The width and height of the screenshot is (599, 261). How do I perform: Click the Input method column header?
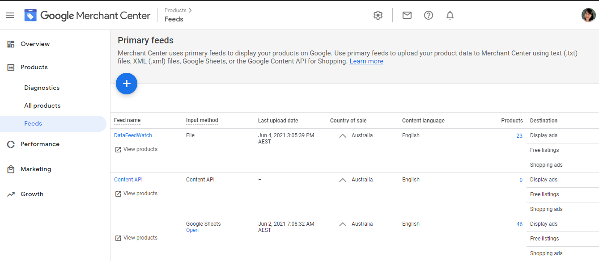click(202, 120)
